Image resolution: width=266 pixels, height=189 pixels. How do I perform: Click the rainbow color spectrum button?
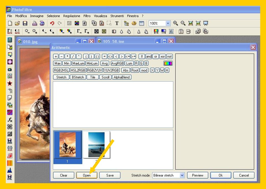tap(168, 63)
